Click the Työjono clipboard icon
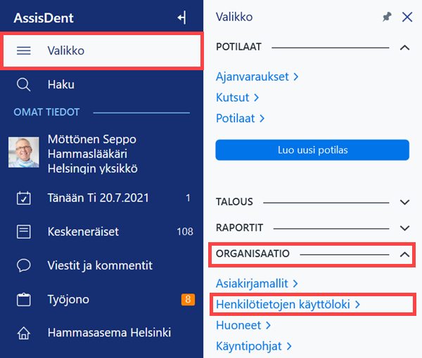 24,300
